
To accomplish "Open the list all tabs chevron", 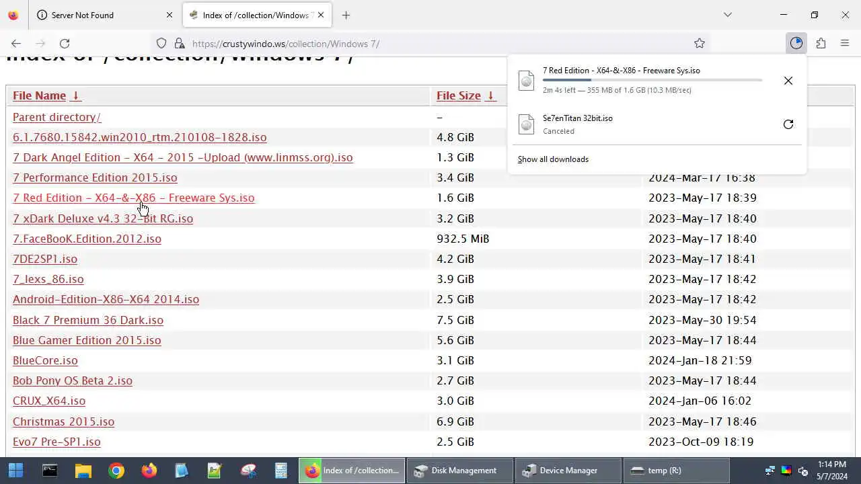I will click(727, 15).
